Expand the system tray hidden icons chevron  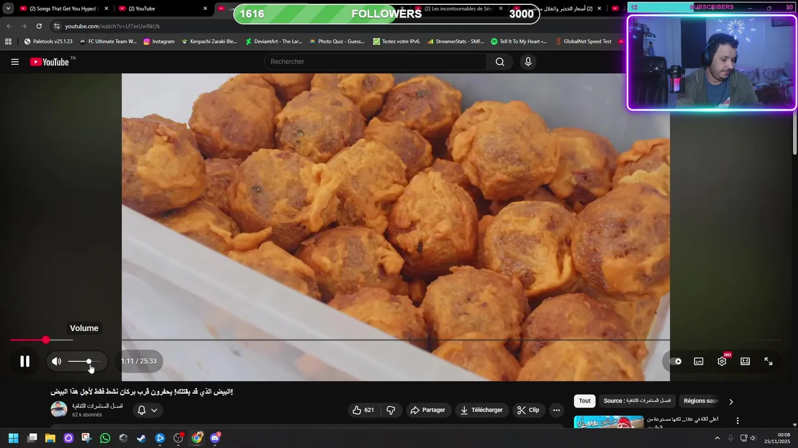(x=717, y=438)
